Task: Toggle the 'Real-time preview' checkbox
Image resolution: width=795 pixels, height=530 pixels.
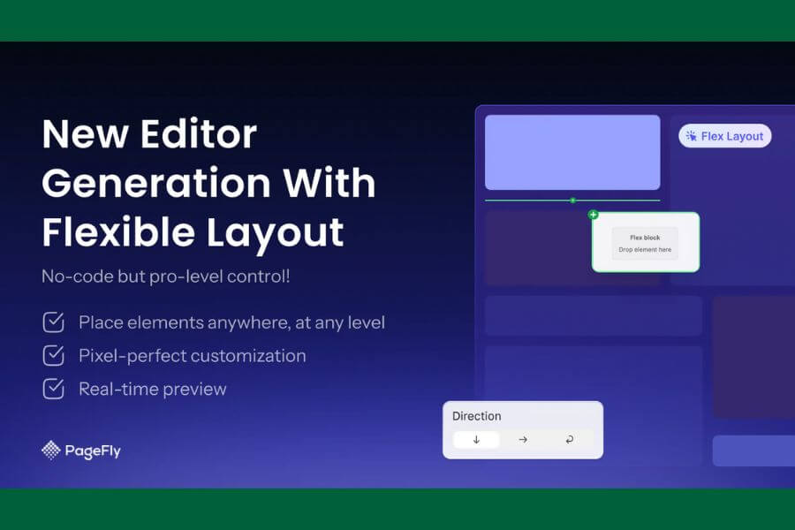Action: 53,389
